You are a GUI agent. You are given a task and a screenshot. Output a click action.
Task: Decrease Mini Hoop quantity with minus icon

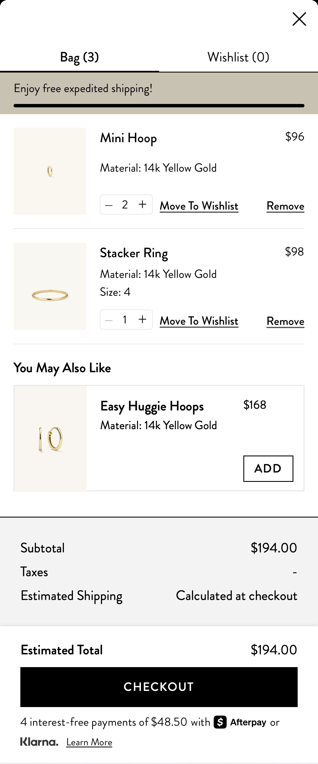click(109, 205)
